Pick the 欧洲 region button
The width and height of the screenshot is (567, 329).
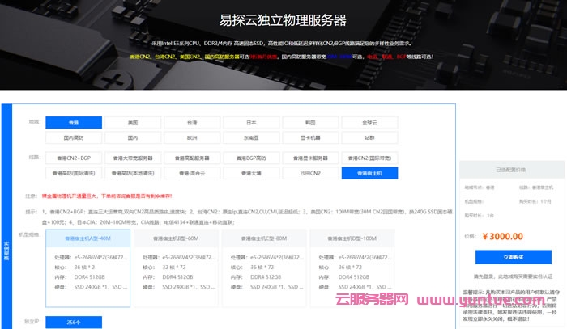point(192,137)
